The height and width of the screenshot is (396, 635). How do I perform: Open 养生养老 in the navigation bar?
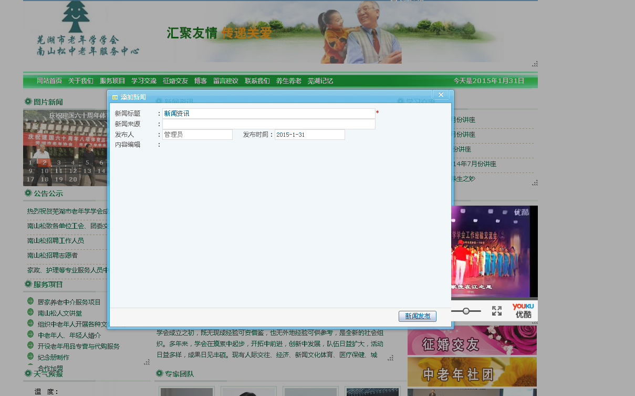point(289,81)
